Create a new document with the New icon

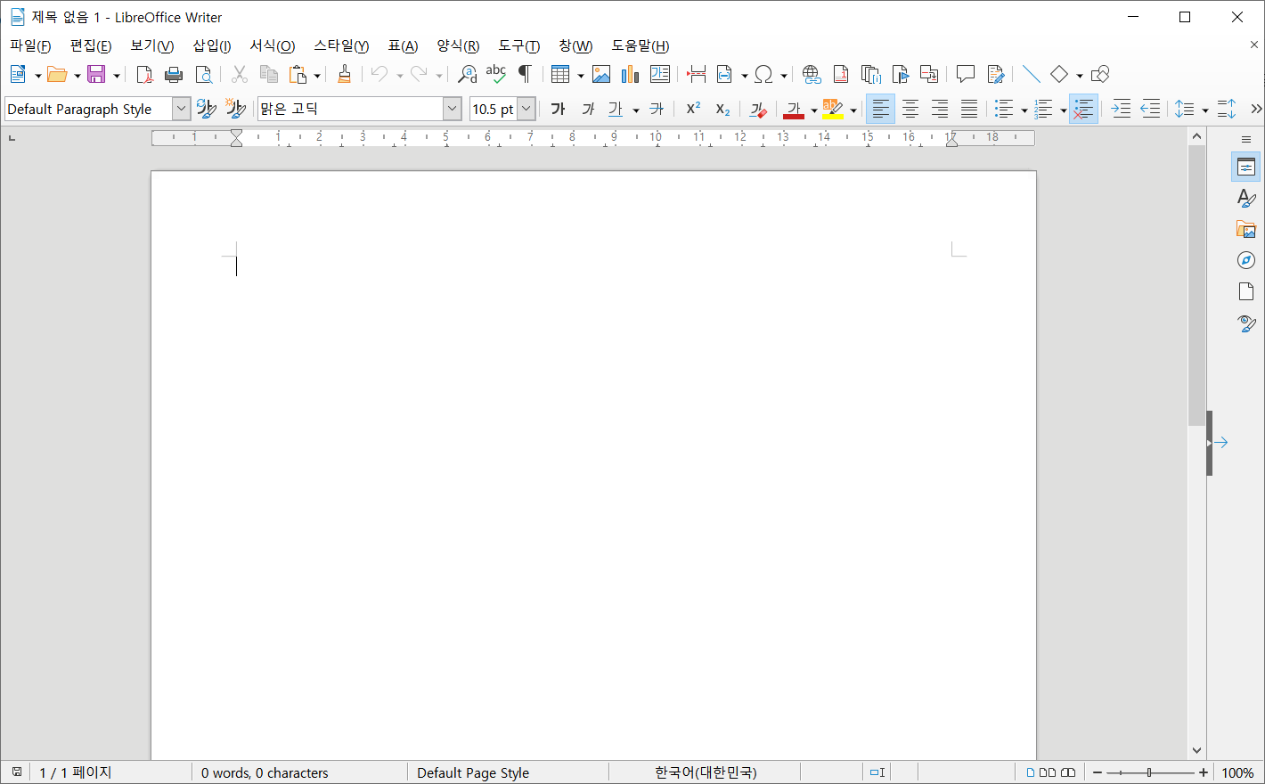pos(18,75)
